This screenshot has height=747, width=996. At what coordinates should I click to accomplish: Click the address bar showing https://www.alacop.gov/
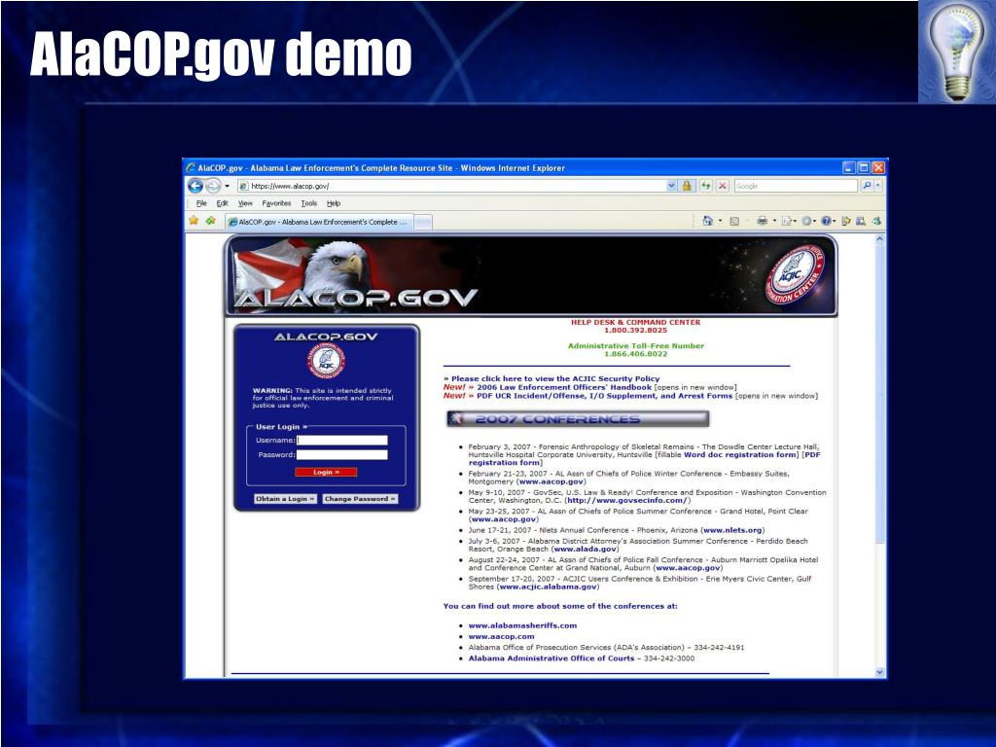[451, 186]
